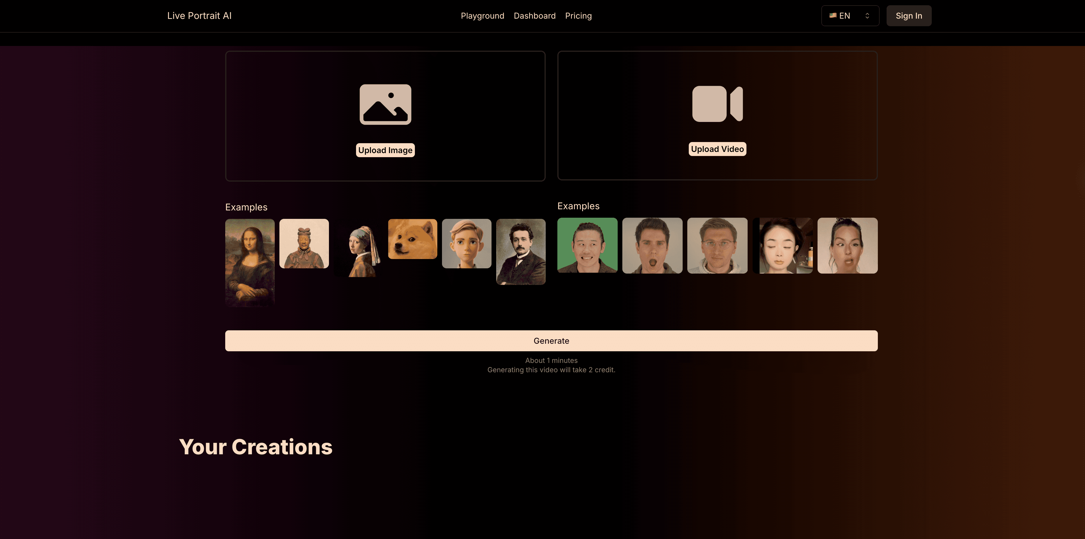The width and height of the screenshot is (1085, 539).
Task: Click the Upload Video button
Action: (717, 149)
